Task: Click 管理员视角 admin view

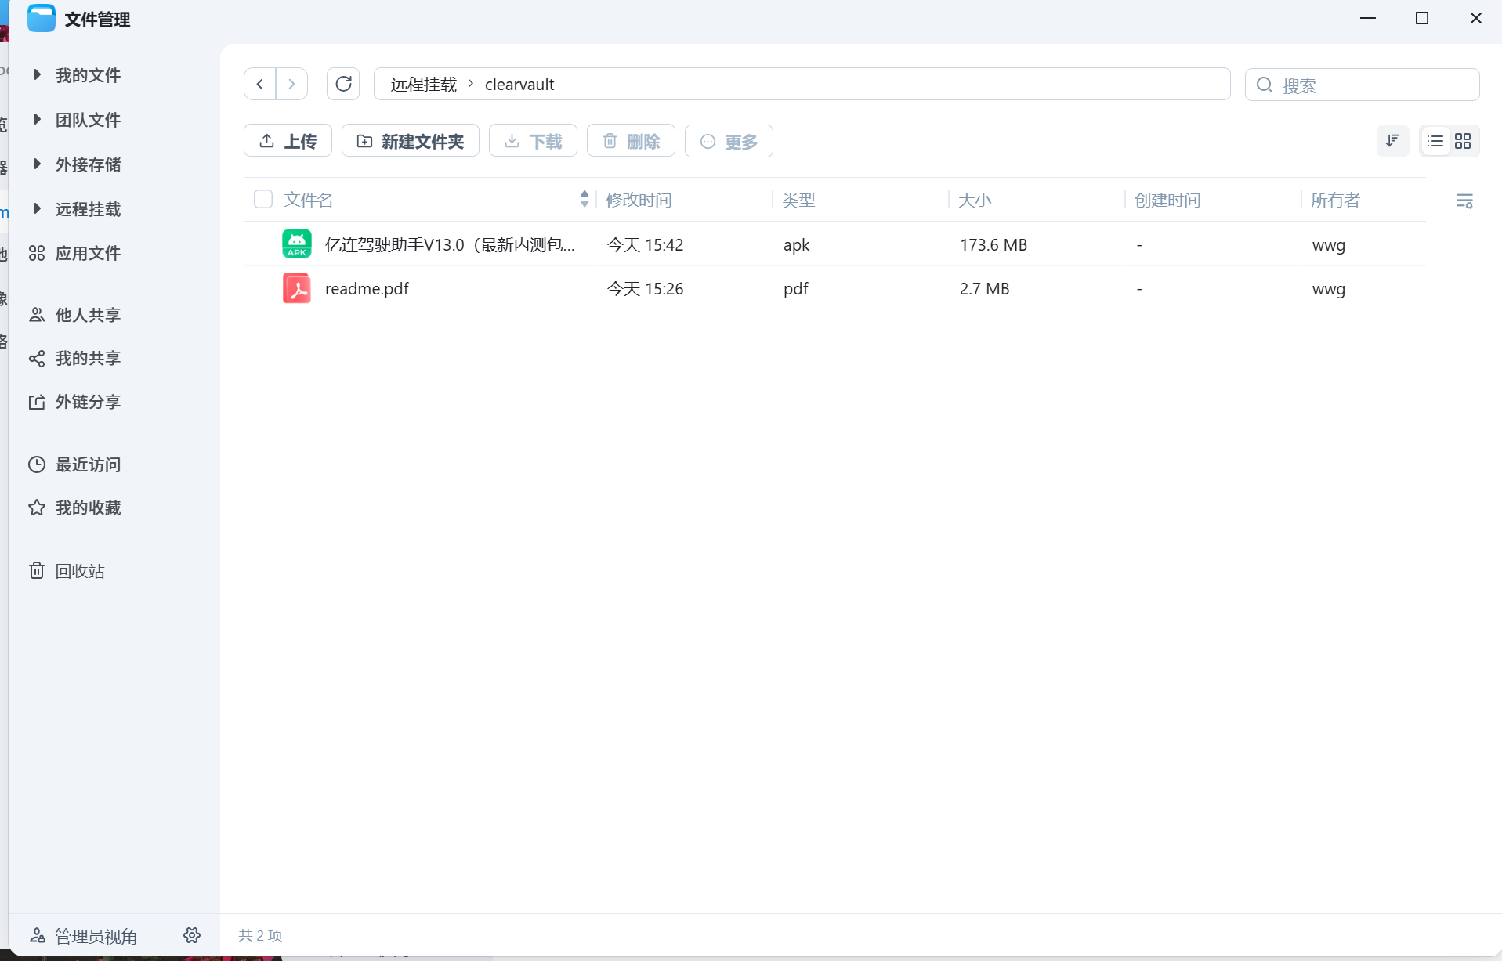Action: (84, 936)
